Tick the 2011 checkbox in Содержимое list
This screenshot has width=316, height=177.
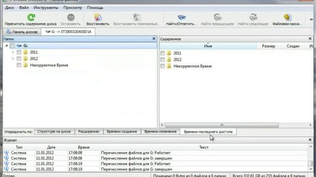(x=162, y=53)
